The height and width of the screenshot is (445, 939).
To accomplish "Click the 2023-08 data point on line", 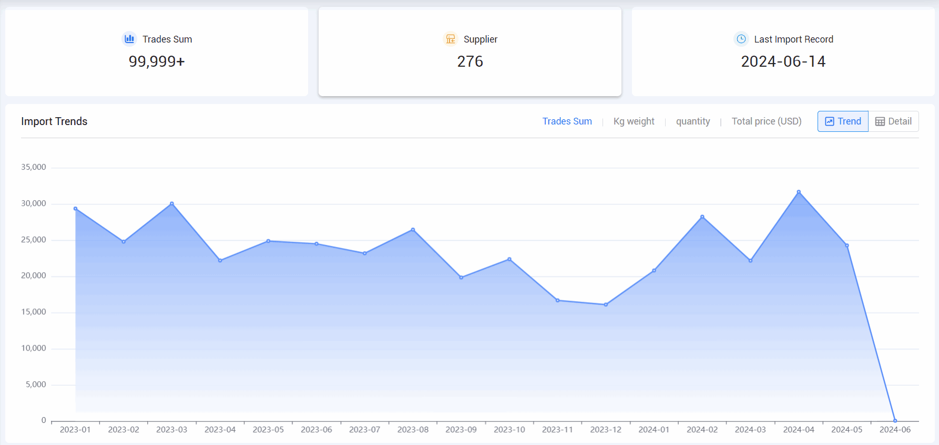I will click(x=413, y=230).
